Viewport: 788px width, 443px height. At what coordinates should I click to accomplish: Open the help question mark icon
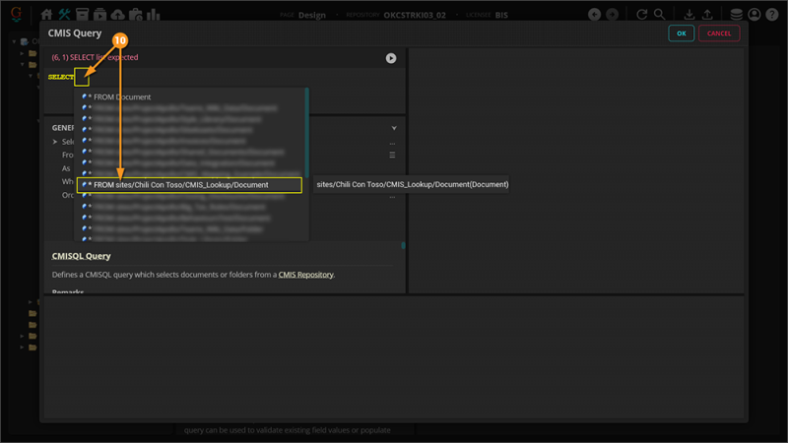[772, 15]
